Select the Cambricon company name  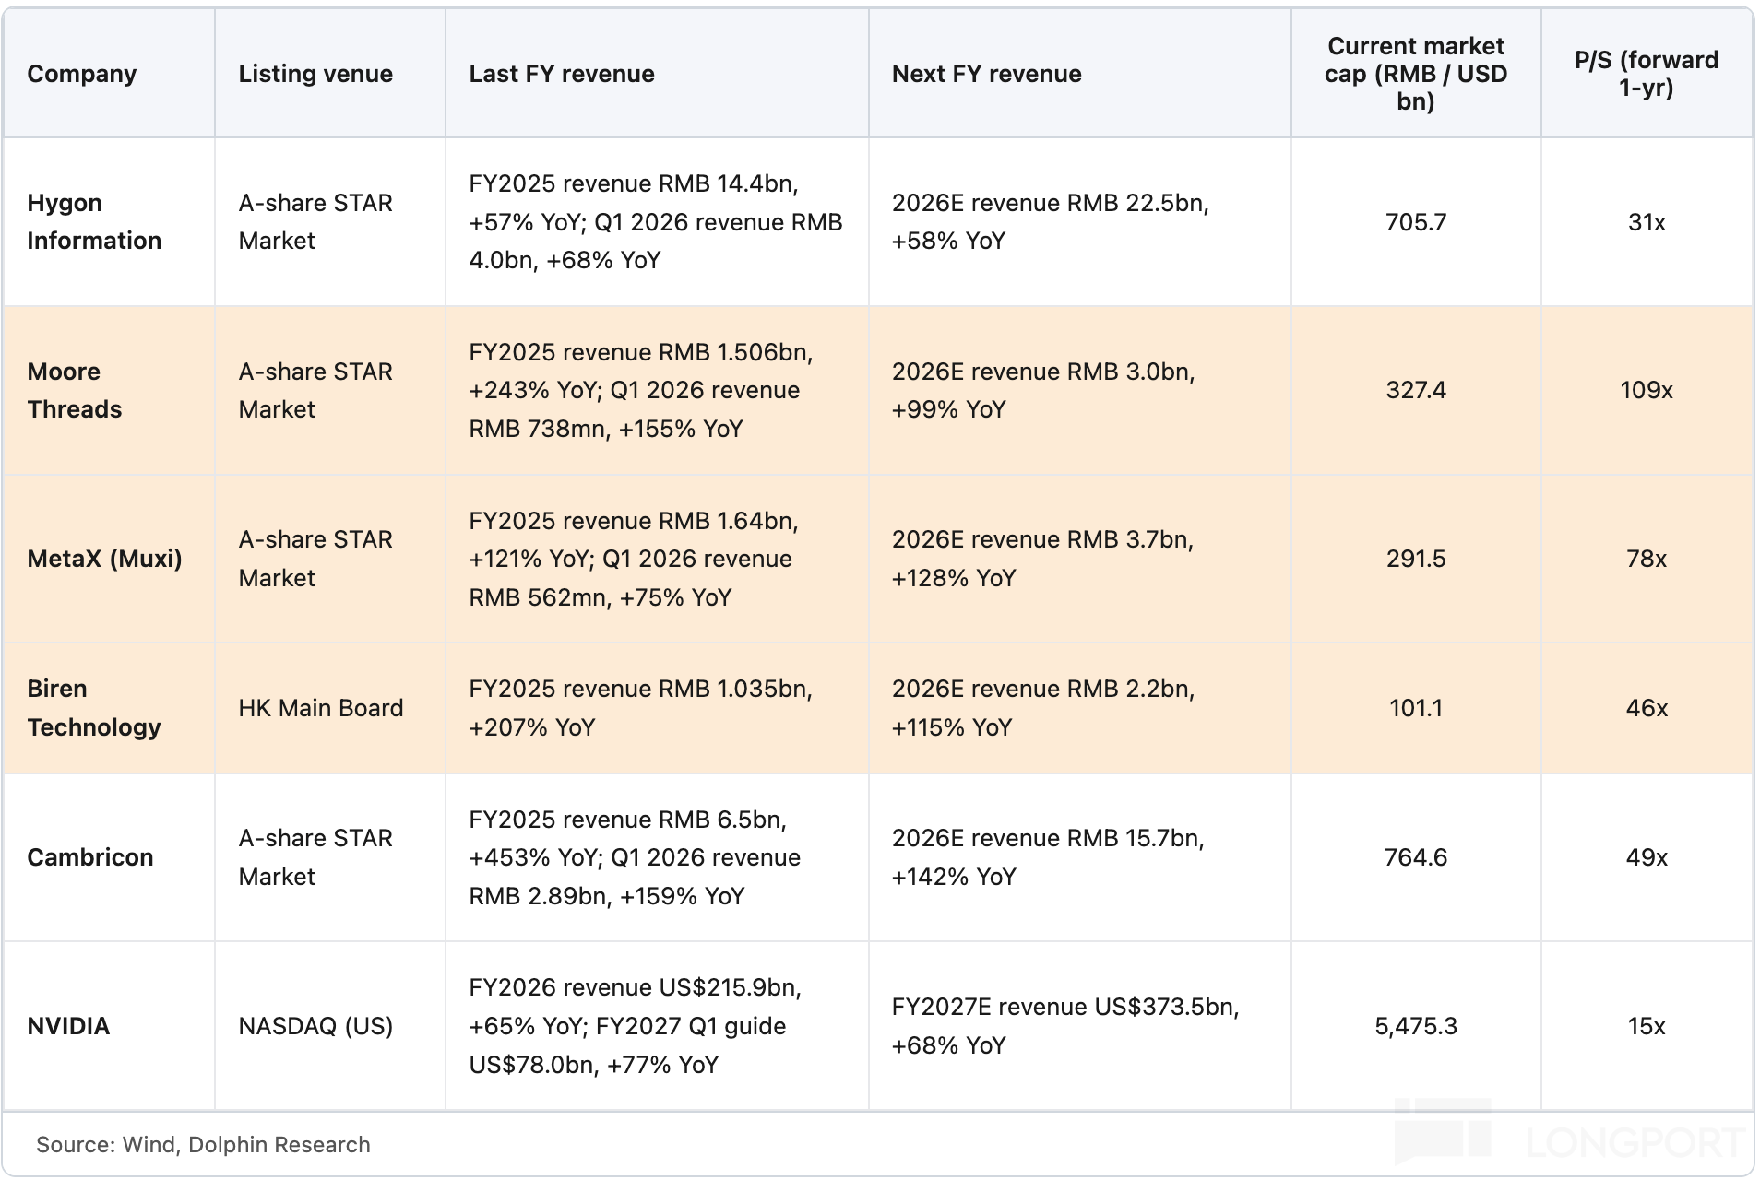90,857
